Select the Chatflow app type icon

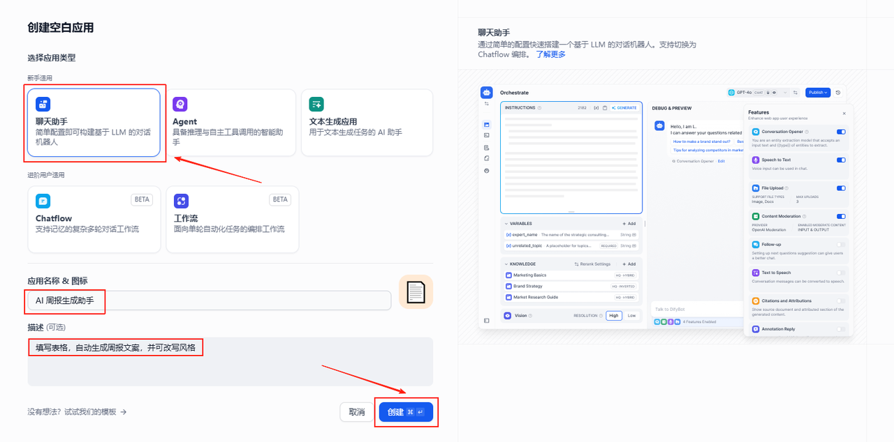(x=43, y=201)
